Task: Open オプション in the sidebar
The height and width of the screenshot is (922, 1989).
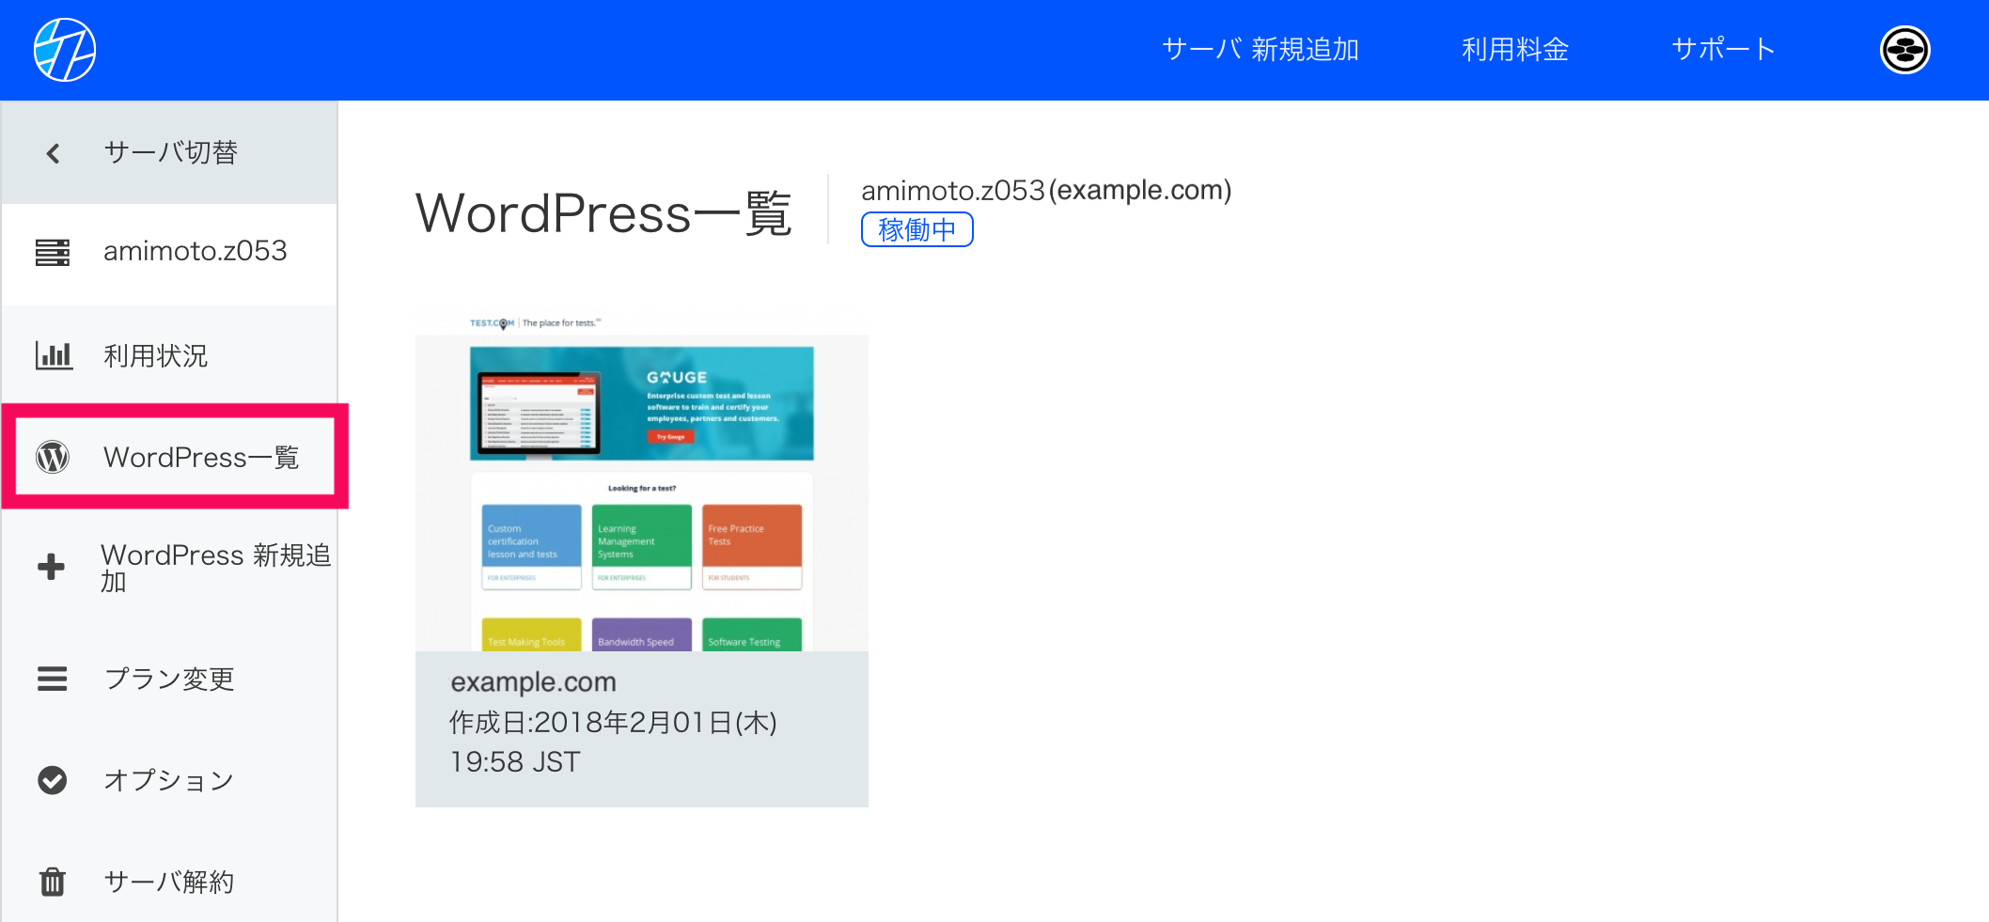Action: point(170,780)
